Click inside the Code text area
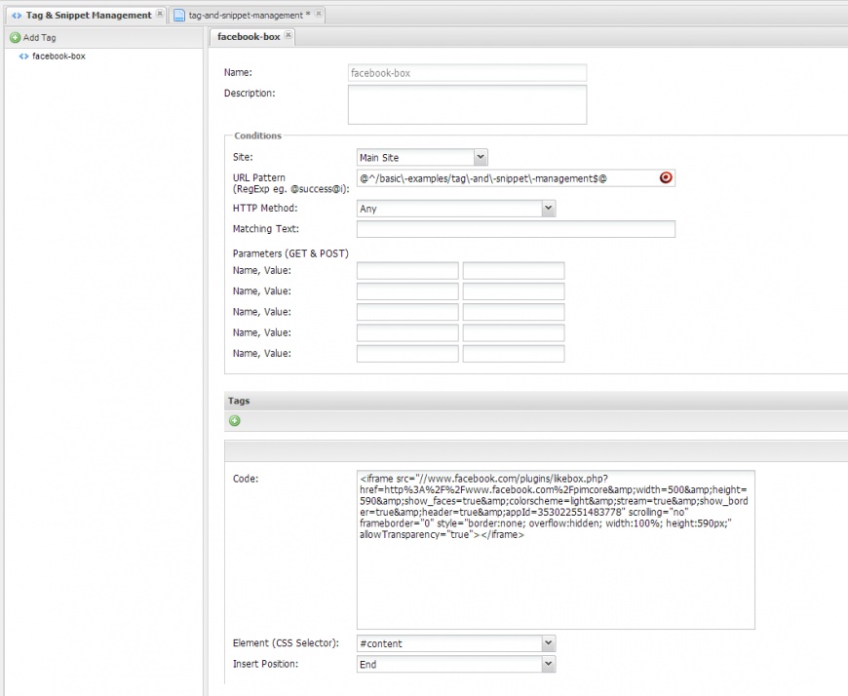The image size is (848, 696). [x=556, y=585]
